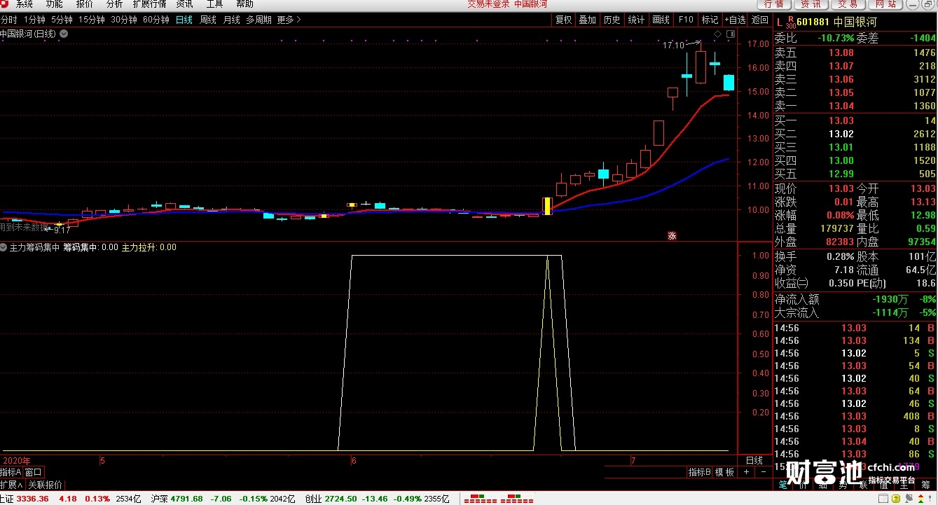Screen dimensions: 938x505
Task: Open the 帮助 menu
Action: 244,4
